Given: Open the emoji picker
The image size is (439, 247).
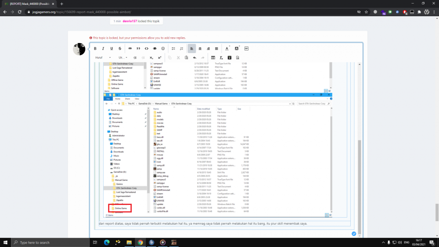Looking at the screenshot, I should point(163,49).
